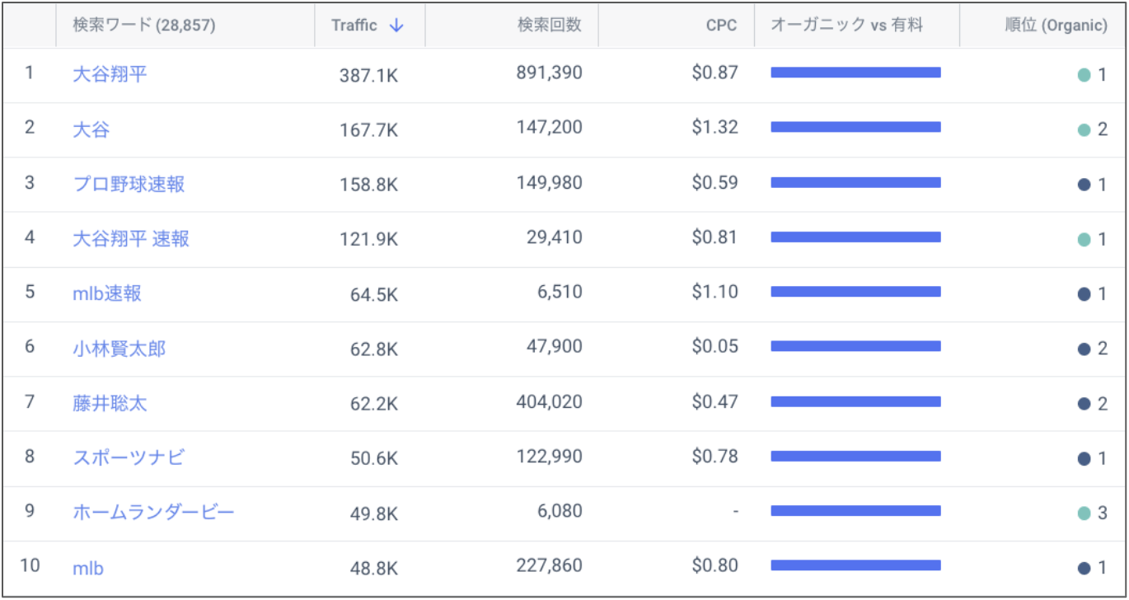The height and width of the screenshot is (600, 1129).
Task: Click the オーガニック vs 有料 column header
Action: click(x=846, y=26)
